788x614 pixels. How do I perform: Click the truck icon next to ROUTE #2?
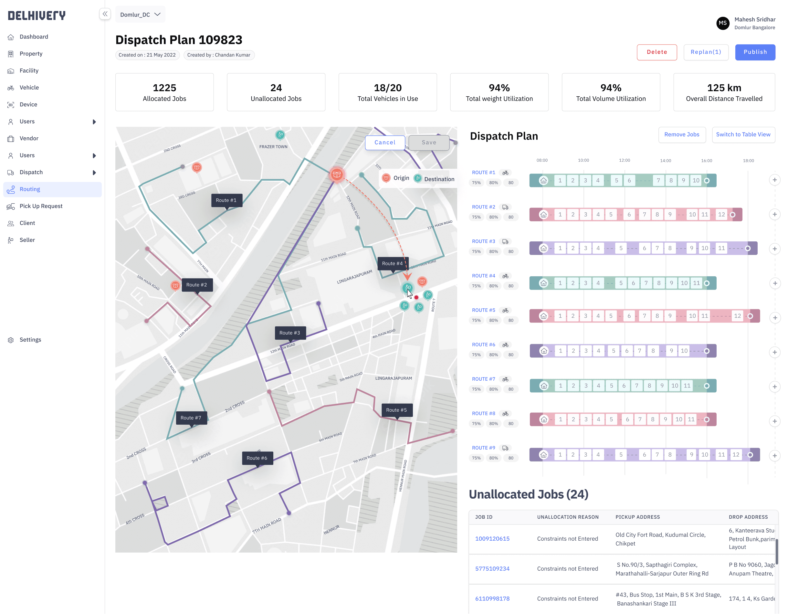506,207
